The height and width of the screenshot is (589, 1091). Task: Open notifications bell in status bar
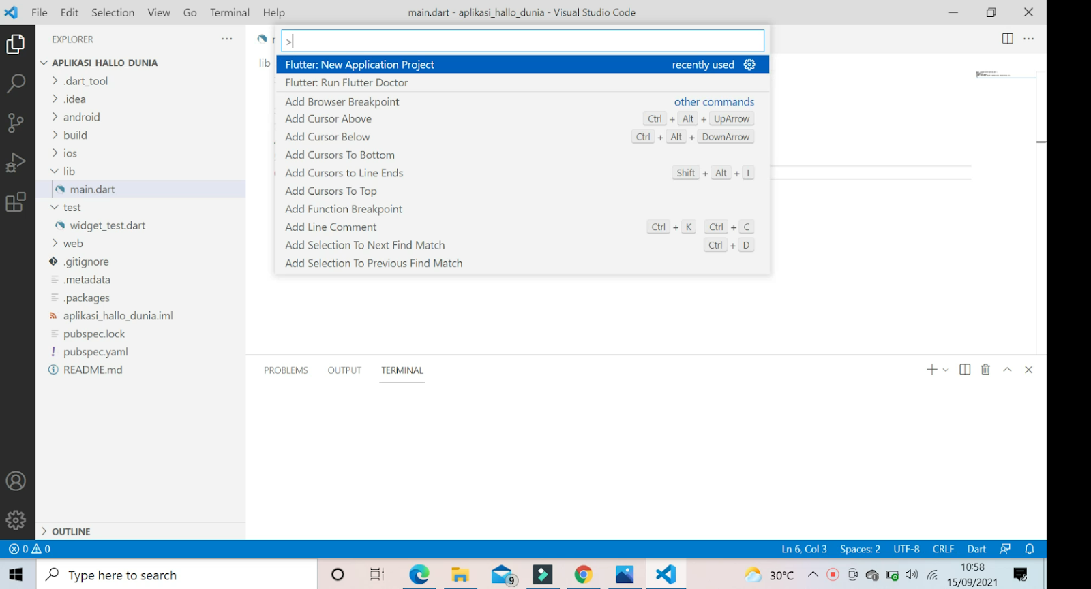[x=1030, y=549]
